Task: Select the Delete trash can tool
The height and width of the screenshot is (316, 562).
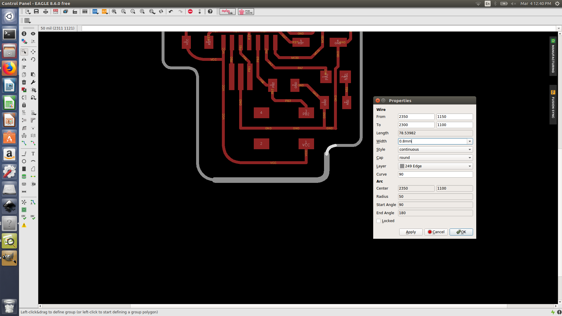Action: point(24,82)
